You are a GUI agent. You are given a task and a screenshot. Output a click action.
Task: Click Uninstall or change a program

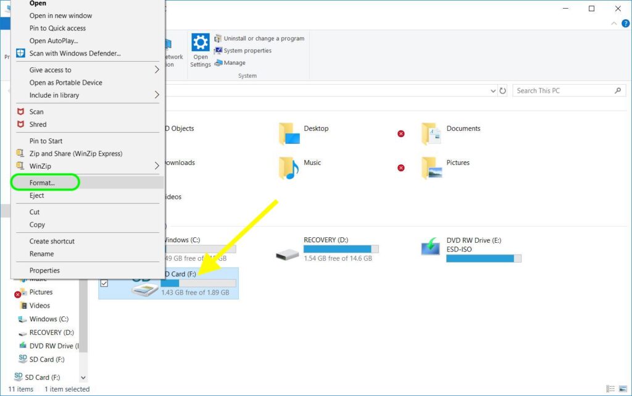click(x=264, y=38)
